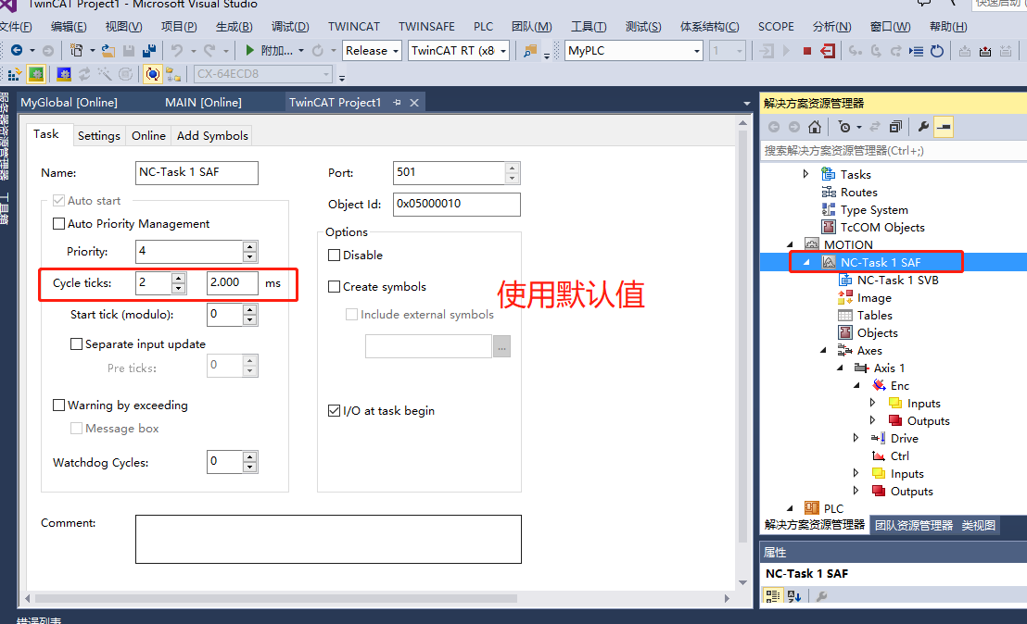Increase the Watchdog Cycles spinner
This screenshot has width=1027, height=624.
click(x=249, y=456)
